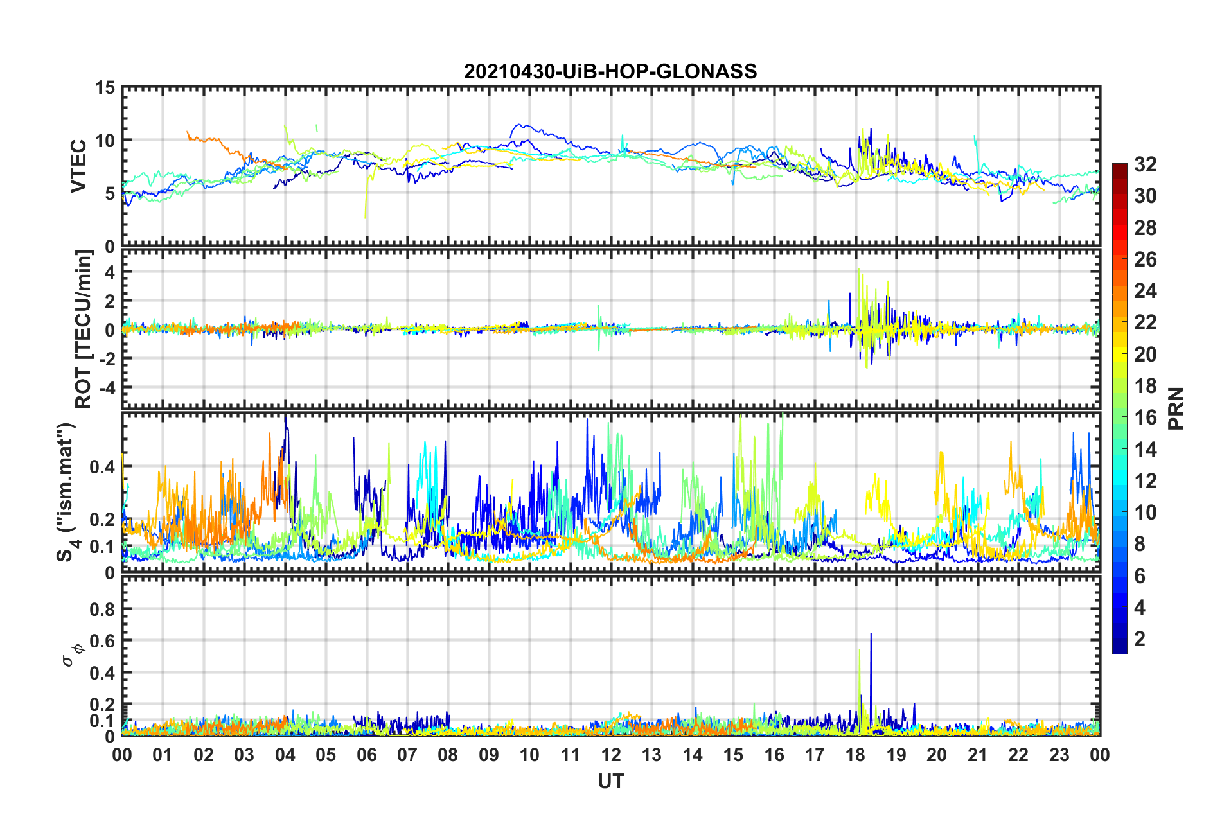
Task: Click VTEC axis tick value 15
Action: coord(105,87)
